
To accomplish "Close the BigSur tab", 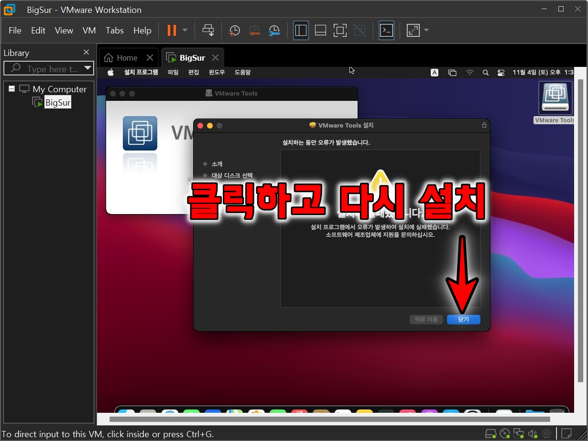I will click(215, 58).
